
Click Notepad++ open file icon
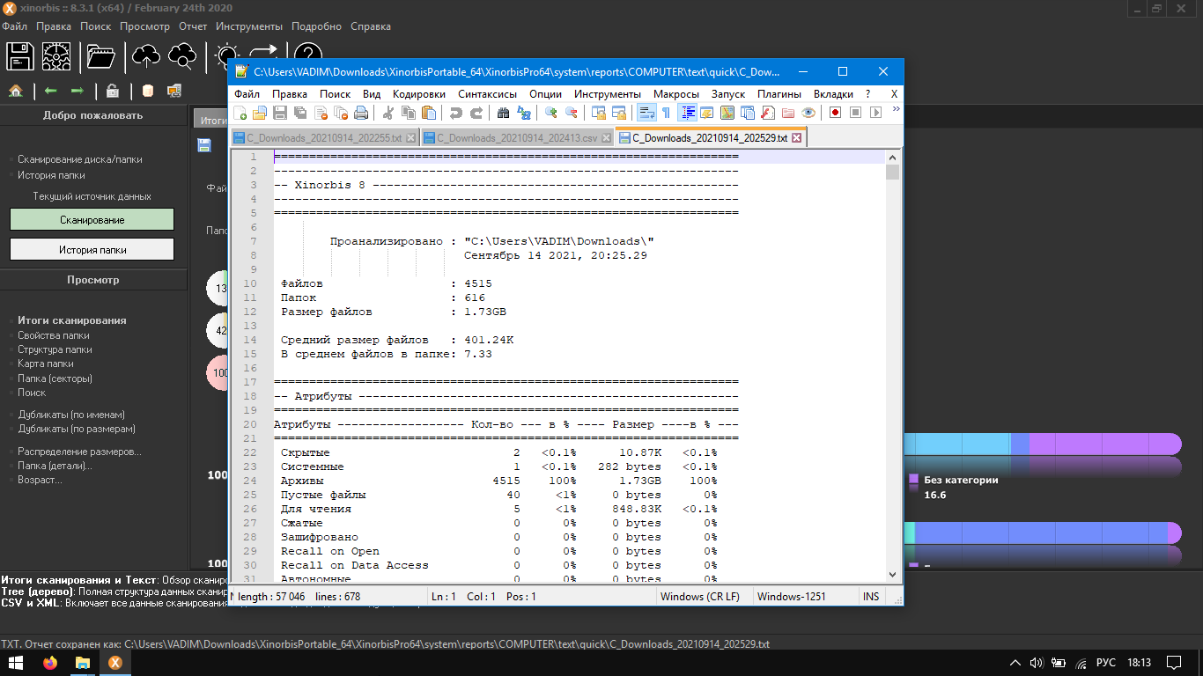pyautogui.click(x=260, y=113)
